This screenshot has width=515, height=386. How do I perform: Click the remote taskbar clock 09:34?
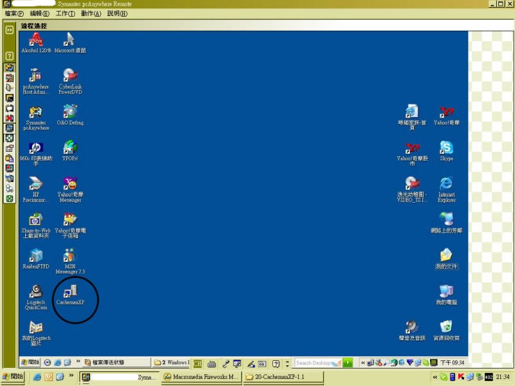pyautogui.click(x=453, y=363)
